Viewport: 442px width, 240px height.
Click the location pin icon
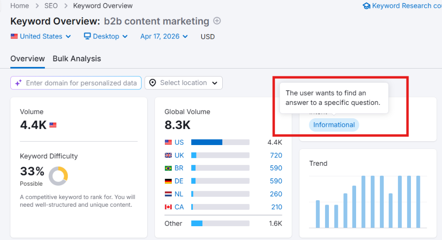(x=152, y=83)
